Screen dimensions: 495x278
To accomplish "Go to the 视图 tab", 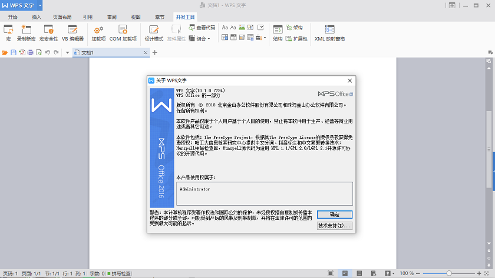I will [x=136, y=17].
